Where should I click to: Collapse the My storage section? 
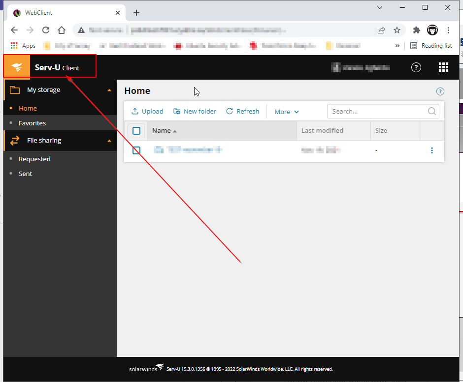tap(109, 90)
